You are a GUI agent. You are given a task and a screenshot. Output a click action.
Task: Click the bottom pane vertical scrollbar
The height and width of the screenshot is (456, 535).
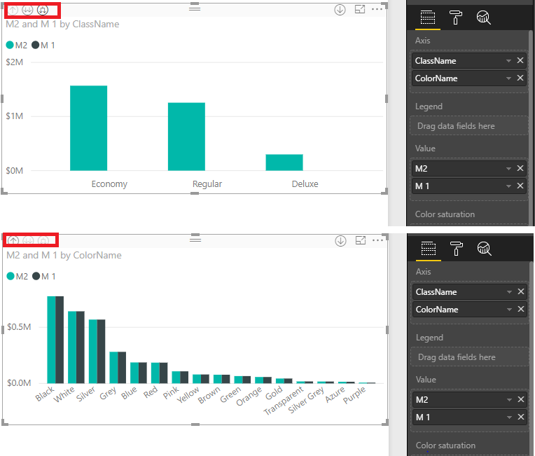coord(531,359)
